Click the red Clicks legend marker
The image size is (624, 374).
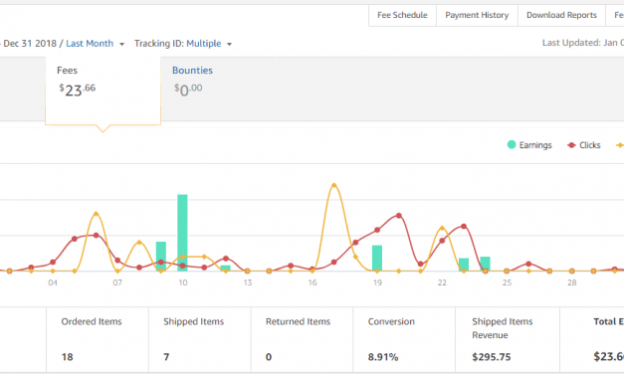pos(572,145)
